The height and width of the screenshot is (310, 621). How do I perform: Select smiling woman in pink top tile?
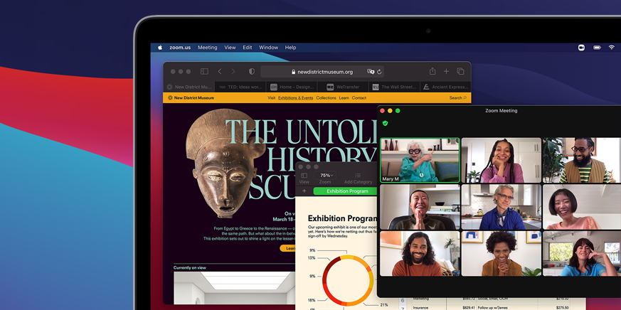tap(582, 207)
